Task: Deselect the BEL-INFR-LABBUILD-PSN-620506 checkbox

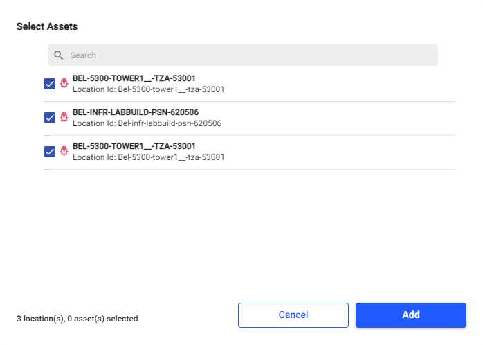Action: pos(50,118)
